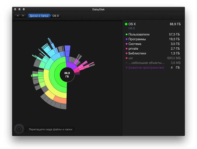The height and width of the screenshot is (149, 197).
Task: Open the 'Диски и папки' breadcrumb
Action: [x=39, y=16]
